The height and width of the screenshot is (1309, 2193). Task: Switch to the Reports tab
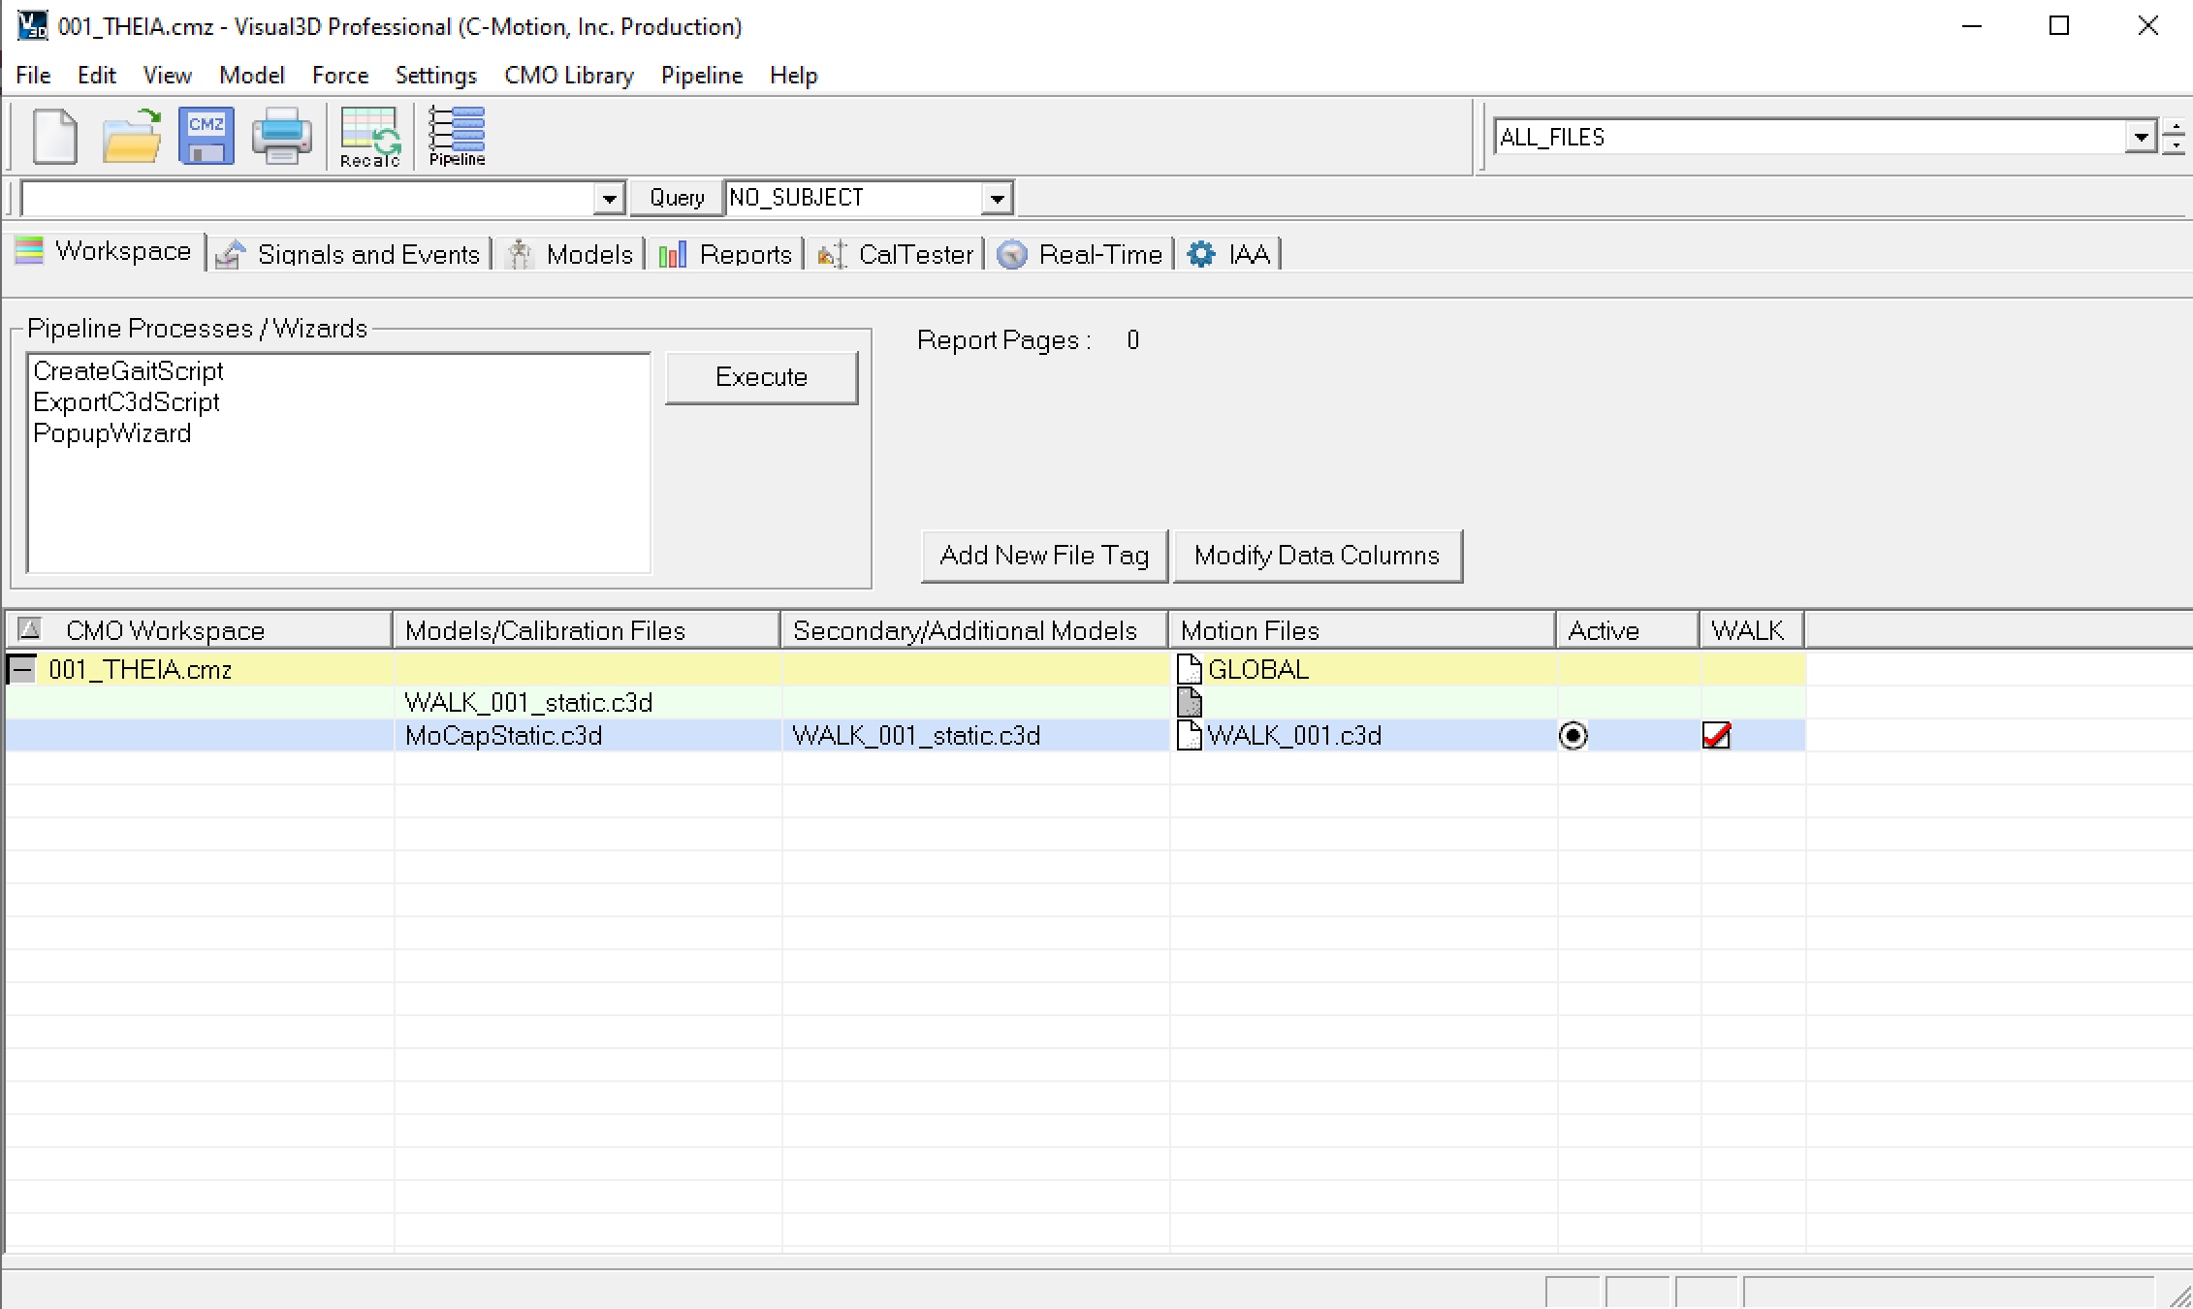click(725, 254)
